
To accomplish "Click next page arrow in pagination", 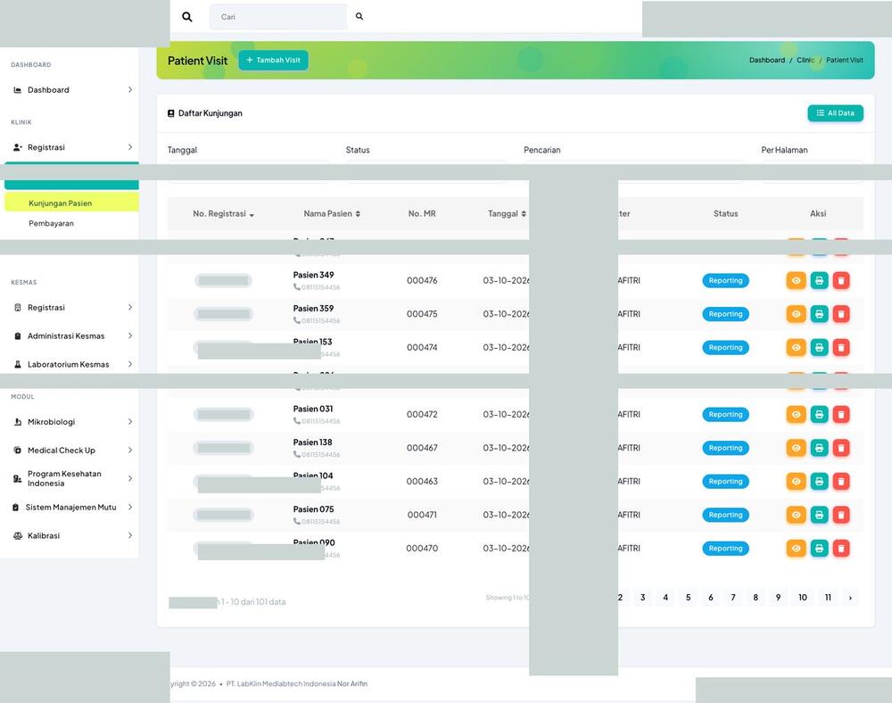I will pyautogui.click(x=850, y=598).
